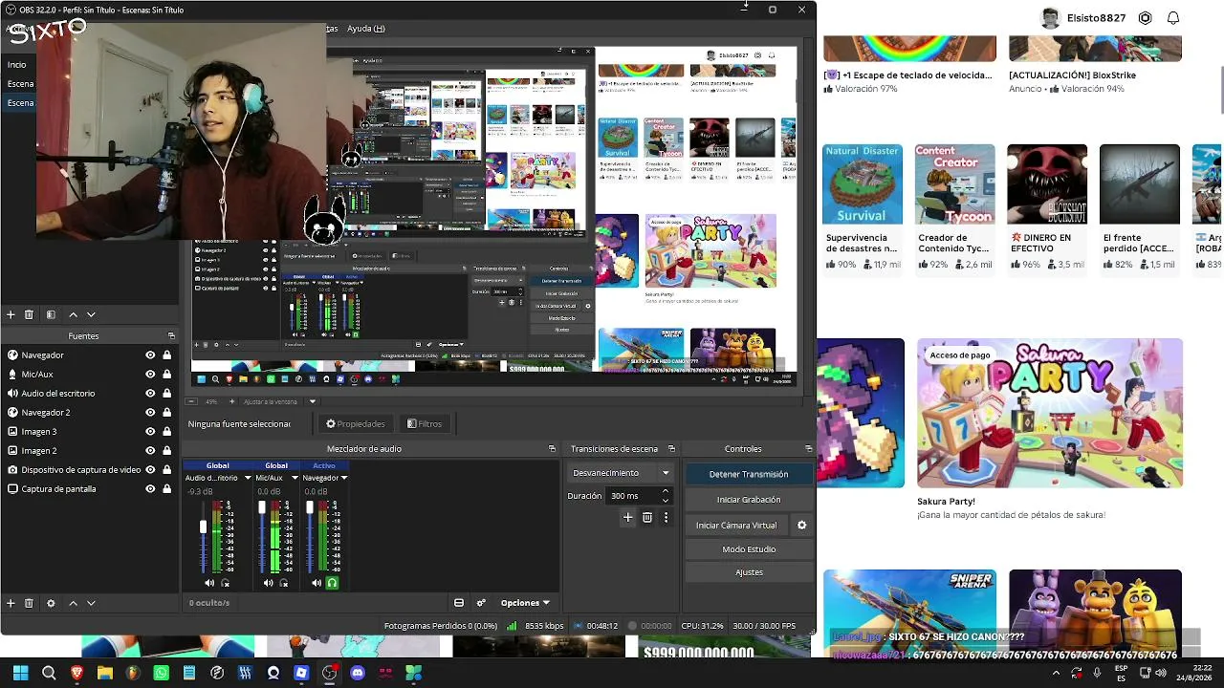This screenshot has width=1224, height=688.
Task: Click Detener Transmisión button
Action: tap(749, 474)
